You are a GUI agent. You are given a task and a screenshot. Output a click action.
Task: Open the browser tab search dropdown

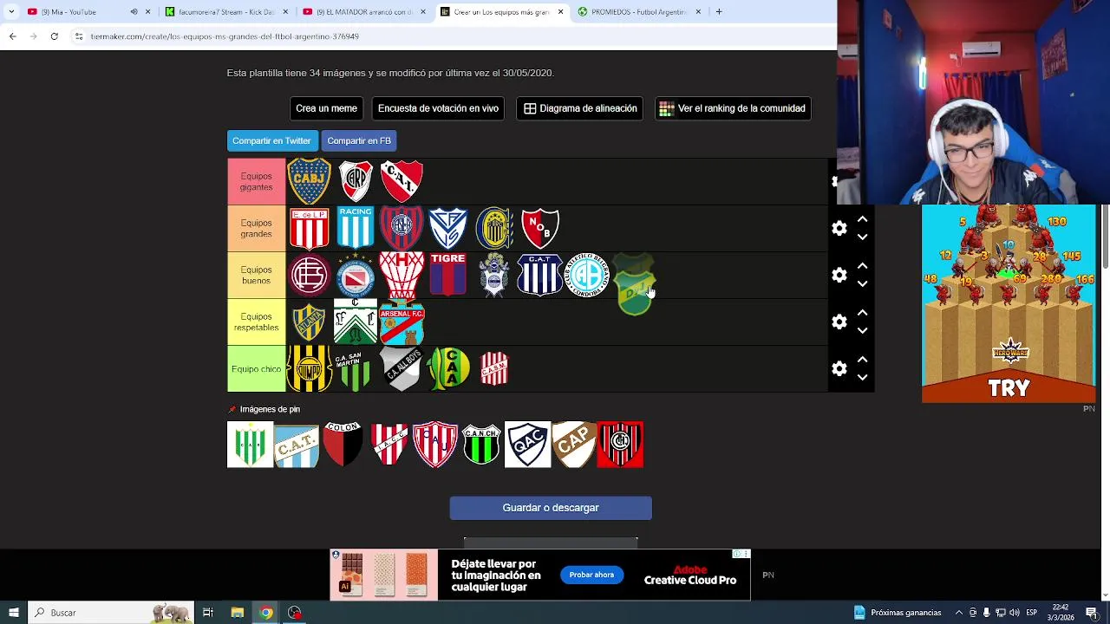pos(11,11)
